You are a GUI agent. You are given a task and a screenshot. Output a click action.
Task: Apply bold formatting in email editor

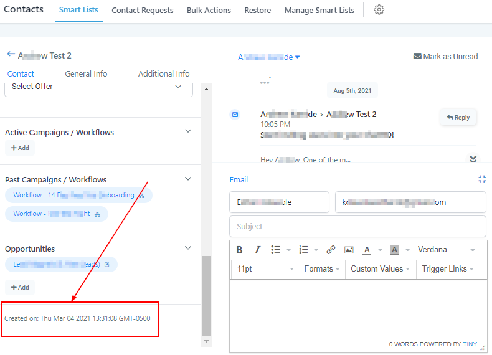click(239, 250)
